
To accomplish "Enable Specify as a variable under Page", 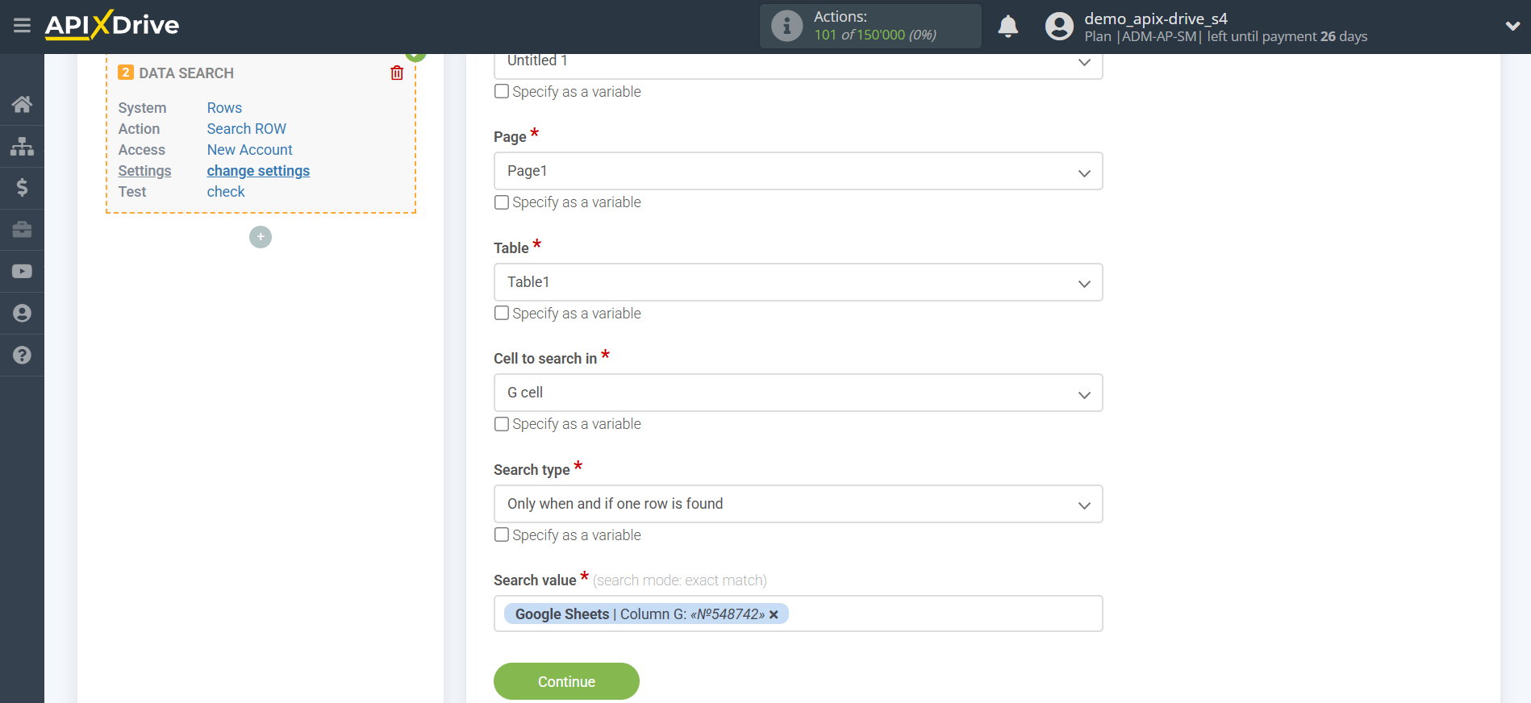I will click(501, 202).
